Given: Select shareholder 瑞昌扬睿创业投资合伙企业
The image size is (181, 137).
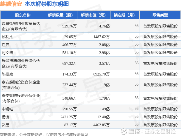Looking at the screenshot, I should [21, 26].
